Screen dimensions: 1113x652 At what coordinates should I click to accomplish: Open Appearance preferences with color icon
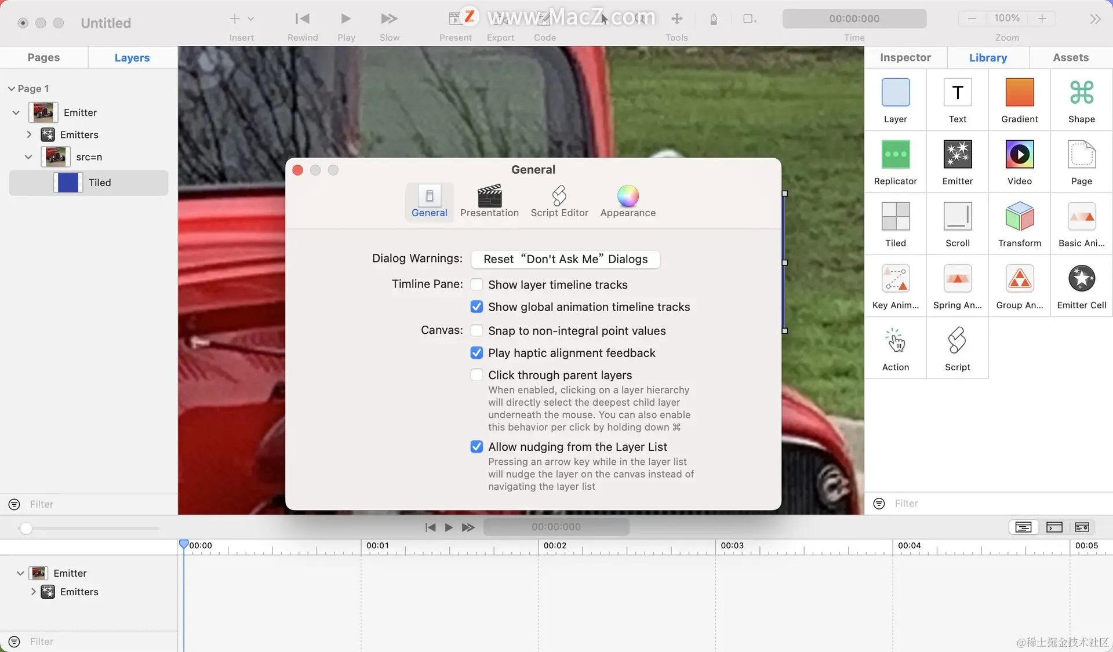[x=628, y=201]
